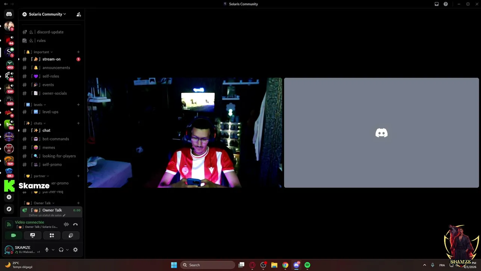Image resolution: width=481 pixels, height=271 pixels.
Task: Explore discoverable servers
Action: (x=9, y=209)
